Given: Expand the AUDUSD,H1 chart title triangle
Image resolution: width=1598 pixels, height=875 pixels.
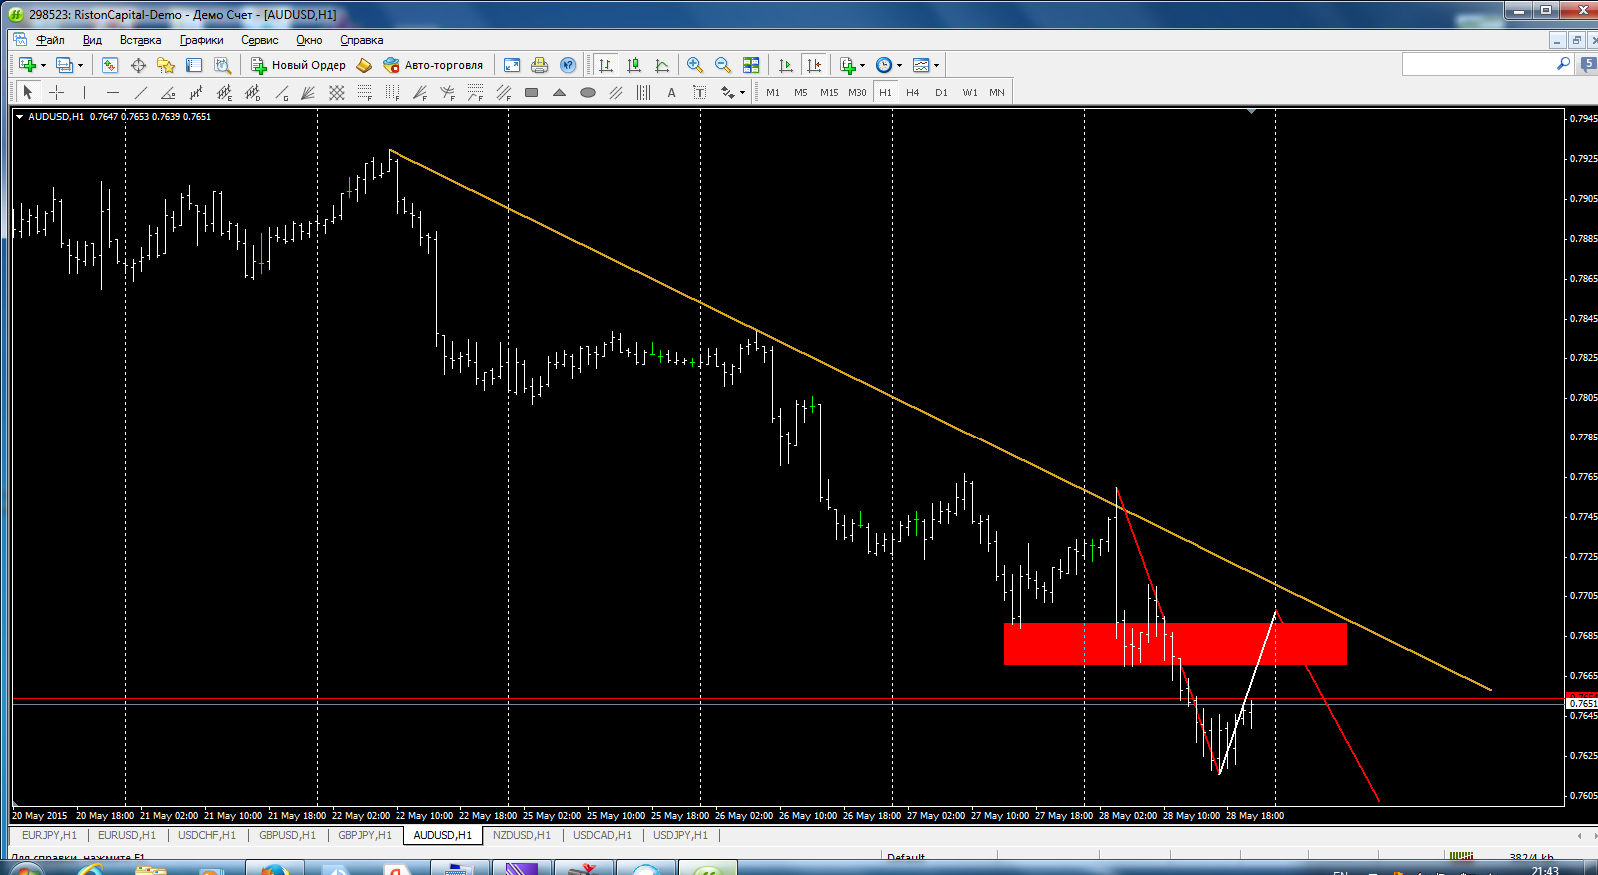Looking at the screenshot, I should (x=19, y=117).
